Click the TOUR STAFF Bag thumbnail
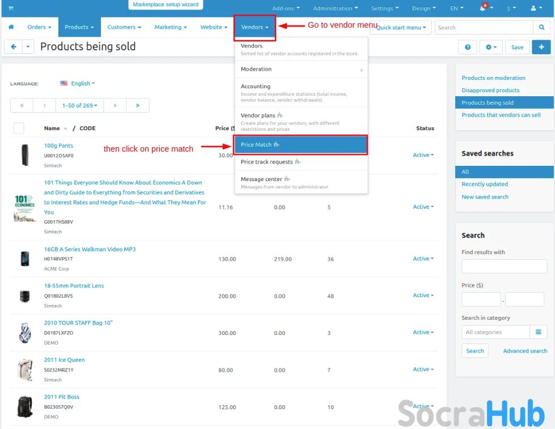Viewport: 555px width, 429px height. [25, 333]
